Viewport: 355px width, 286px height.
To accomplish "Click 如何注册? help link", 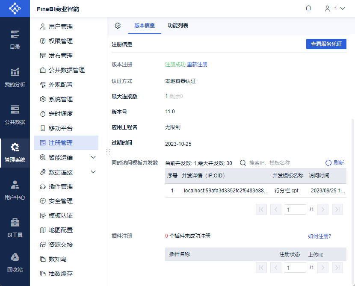I will 319,236.
